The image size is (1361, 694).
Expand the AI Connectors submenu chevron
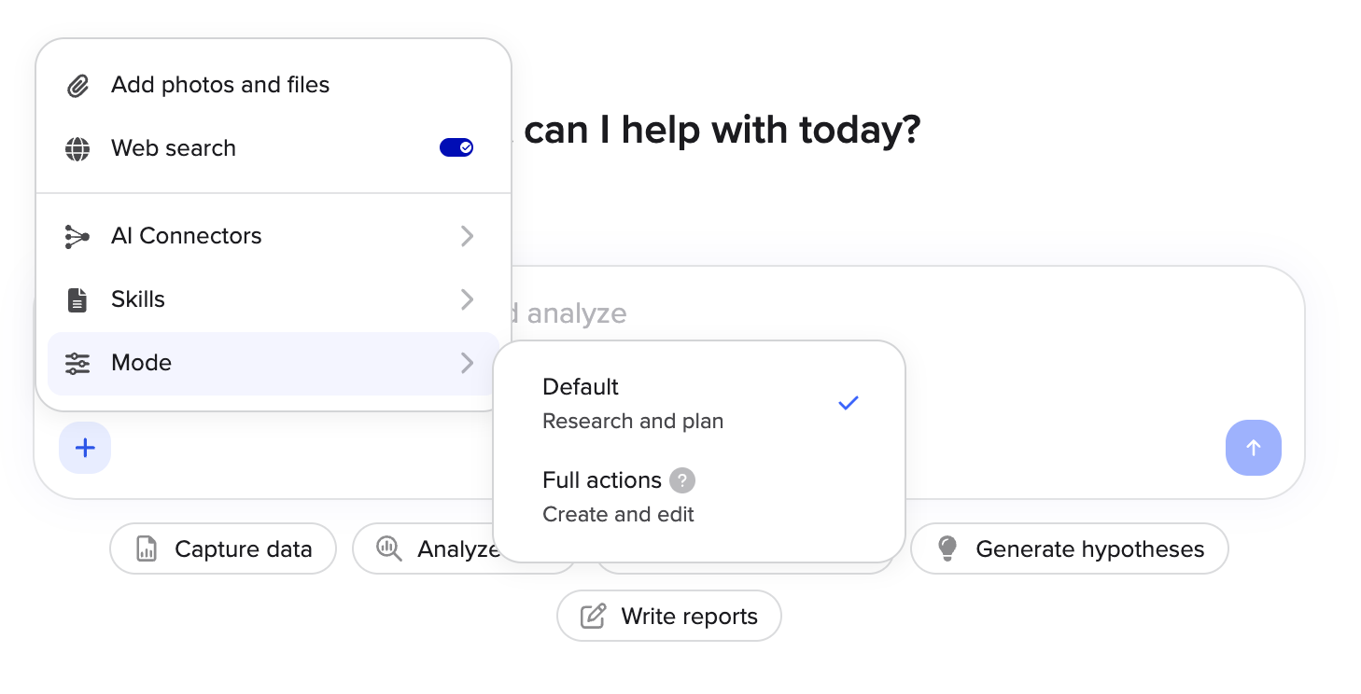[468, 237]
